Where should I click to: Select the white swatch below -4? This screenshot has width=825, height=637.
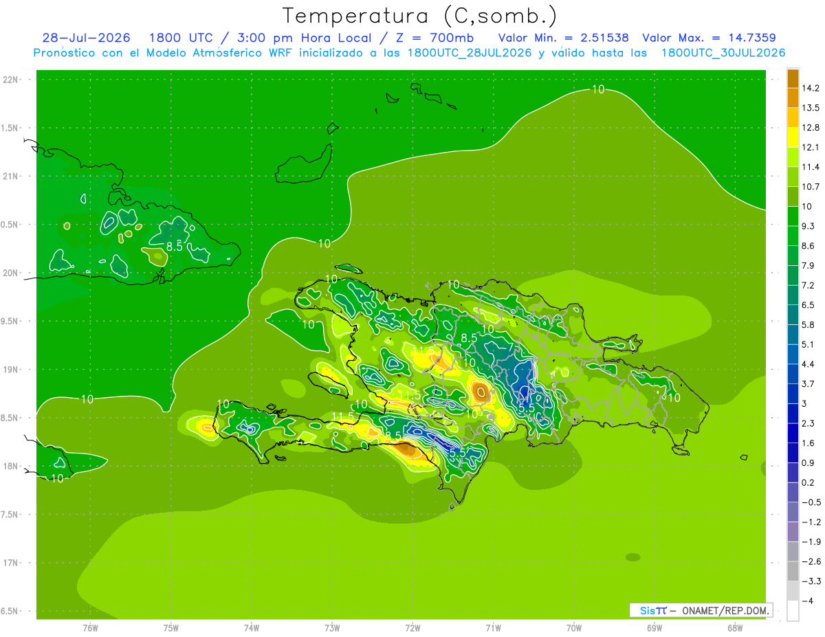[x=793, y=611]
